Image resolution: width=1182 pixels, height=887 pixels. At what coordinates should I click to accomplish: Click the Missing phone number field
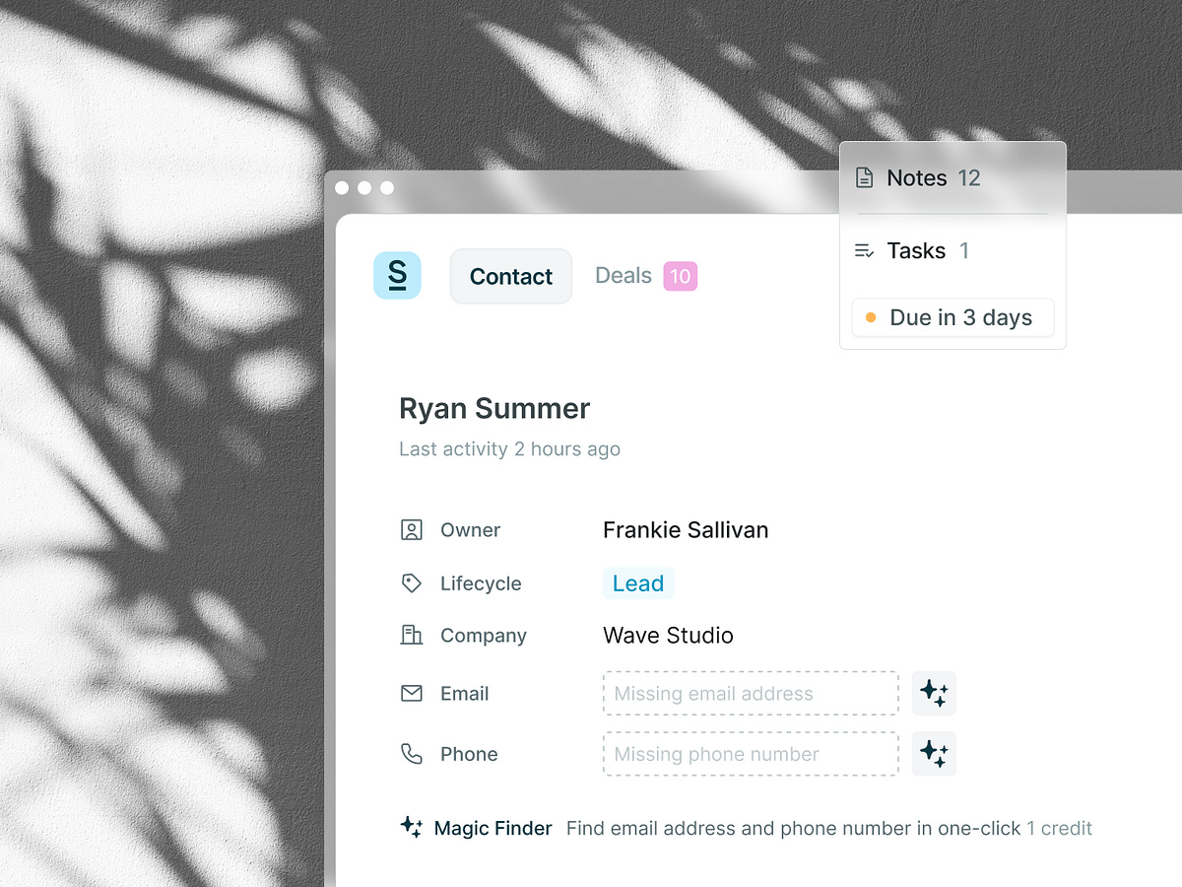751,754
